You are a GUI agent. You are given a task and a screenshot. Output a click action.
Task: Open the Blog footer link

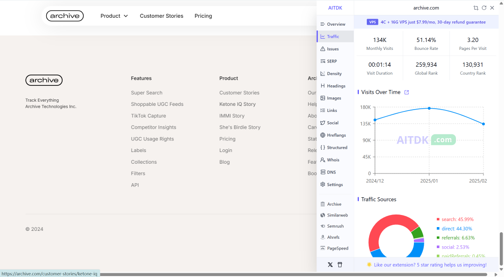click(224, 162)
